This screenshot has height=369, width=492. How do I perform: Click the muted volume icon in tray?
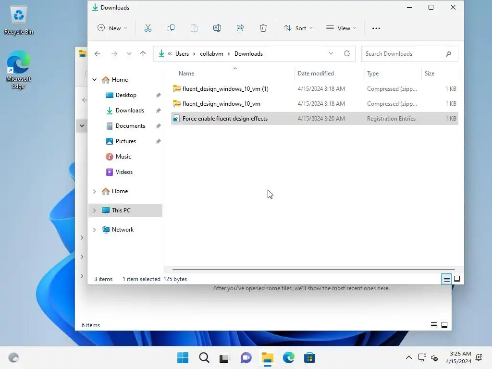click(x=434, y=357)
